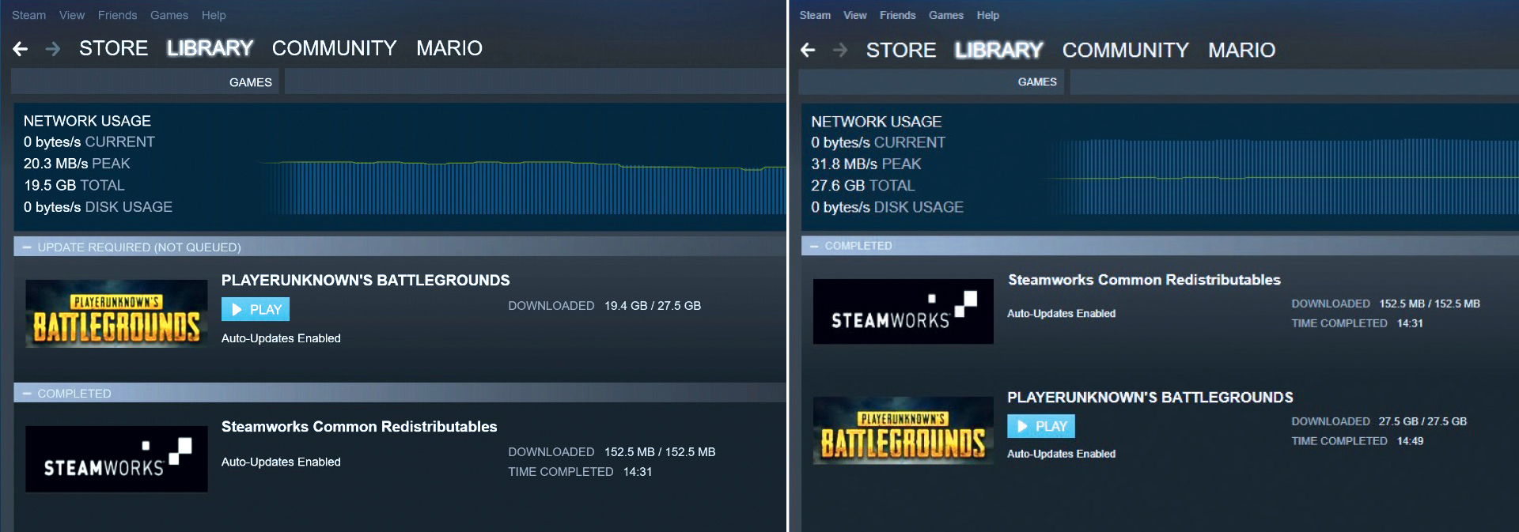The width and height of the screenshot is (1519, 532).
Task: Click PLAY for PUBG showing 19.4 GB downloaded
Action: click(256, 309)
